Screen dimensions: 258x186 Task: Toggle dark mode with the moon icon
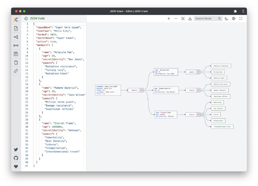pyautogui.click(x=227, y=19)
